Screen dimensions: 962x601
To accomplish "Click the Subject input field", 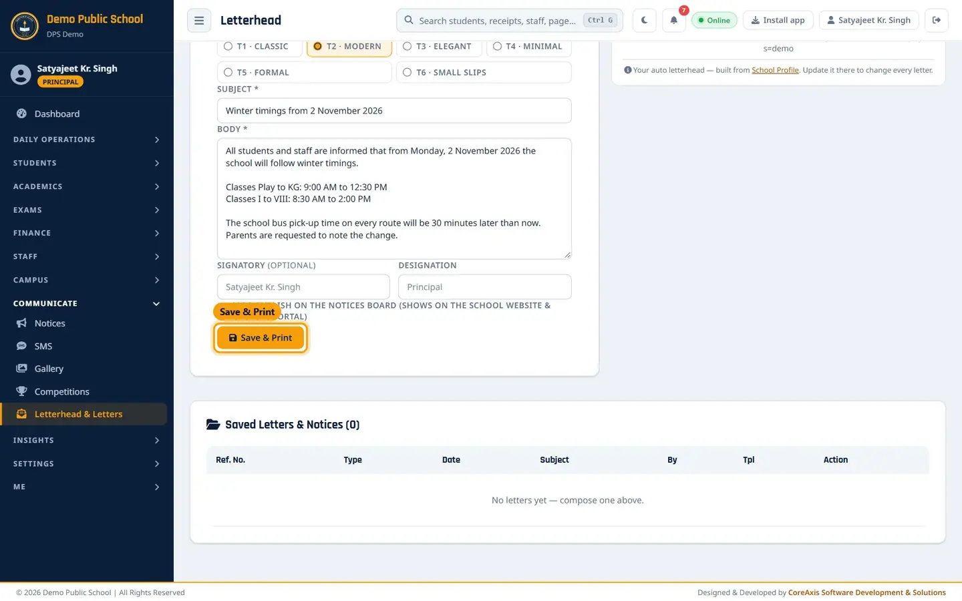I will pos(394,111).
